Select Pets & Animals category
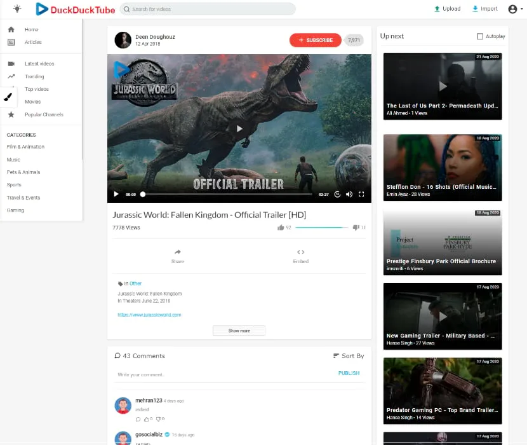Viewport: 527px width, 445px height. coord(23,172)
